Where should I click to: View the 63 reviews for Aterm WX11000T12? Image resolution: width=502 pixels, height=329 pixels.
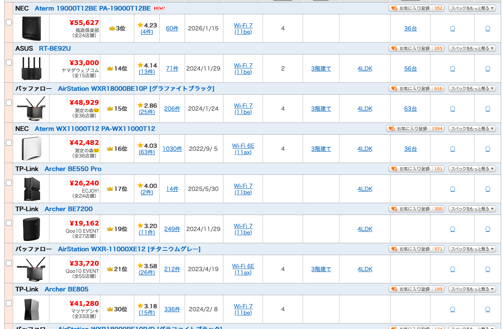click(146, 152)
